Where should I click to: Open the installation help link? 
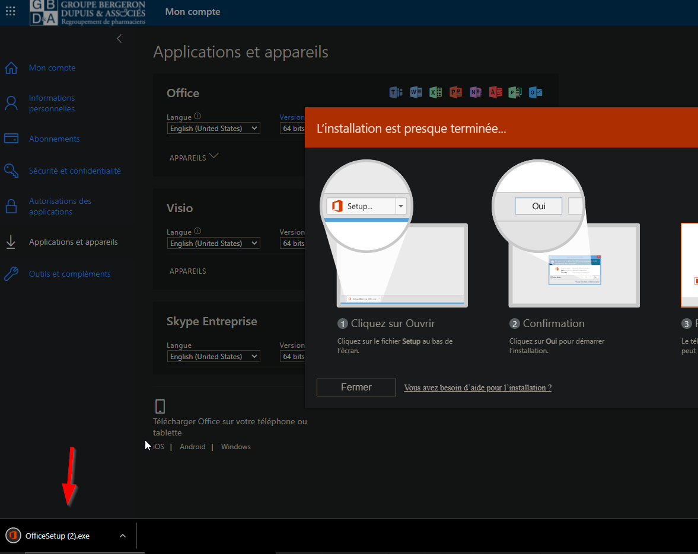477,388
